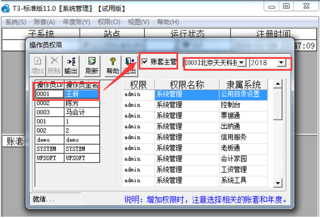This screenshot has height=218, width=320.
Task: Select permission row 老板通
Action: (x=195, y=149)
